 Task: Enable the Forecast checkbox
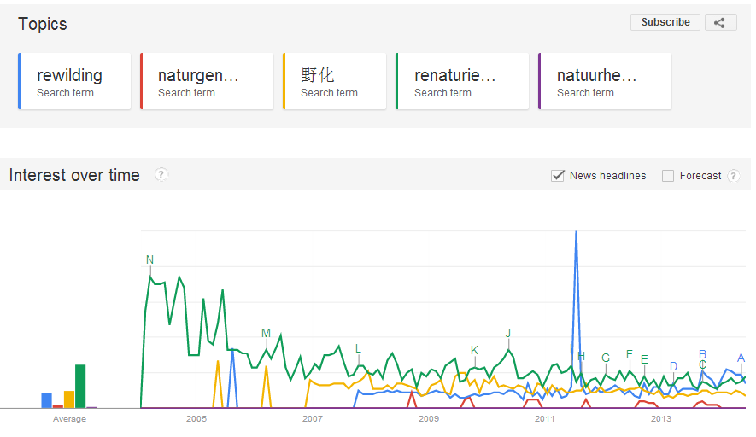668,176
